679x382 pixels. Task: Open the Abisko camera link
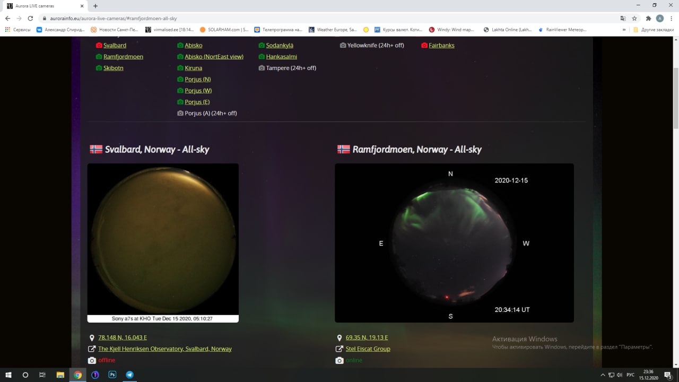194,46
